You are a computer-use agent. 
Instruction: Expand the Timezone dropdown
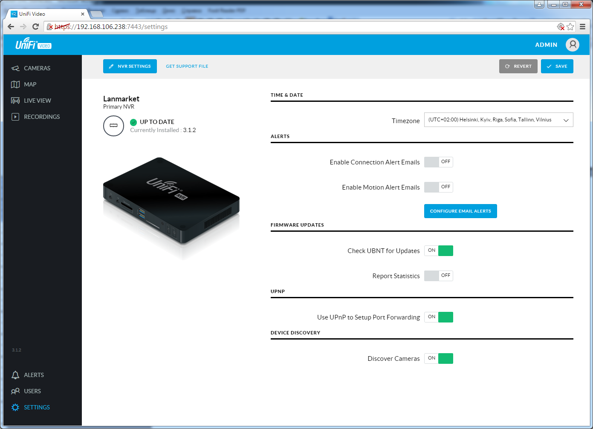tap(498, 120)
